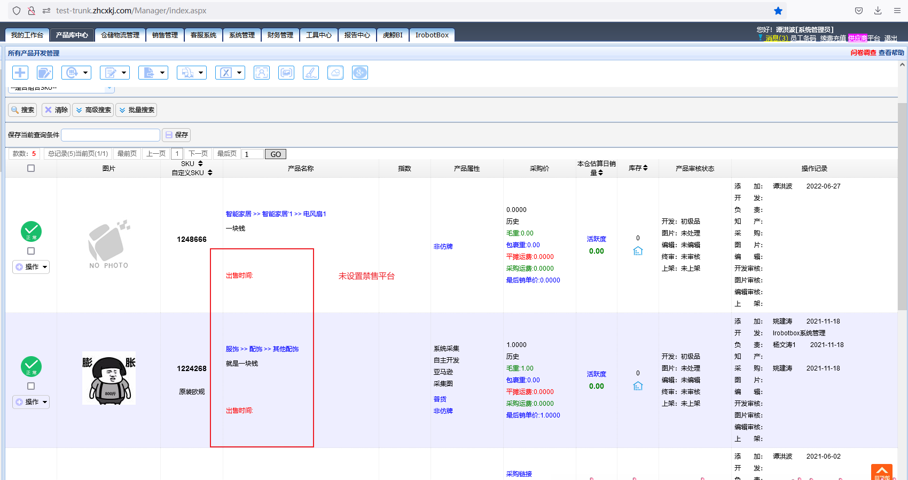This screenshot has width=908, height=480.
Task: Click the warehouse icon for SKU 1248666
Action: [638, 251]
